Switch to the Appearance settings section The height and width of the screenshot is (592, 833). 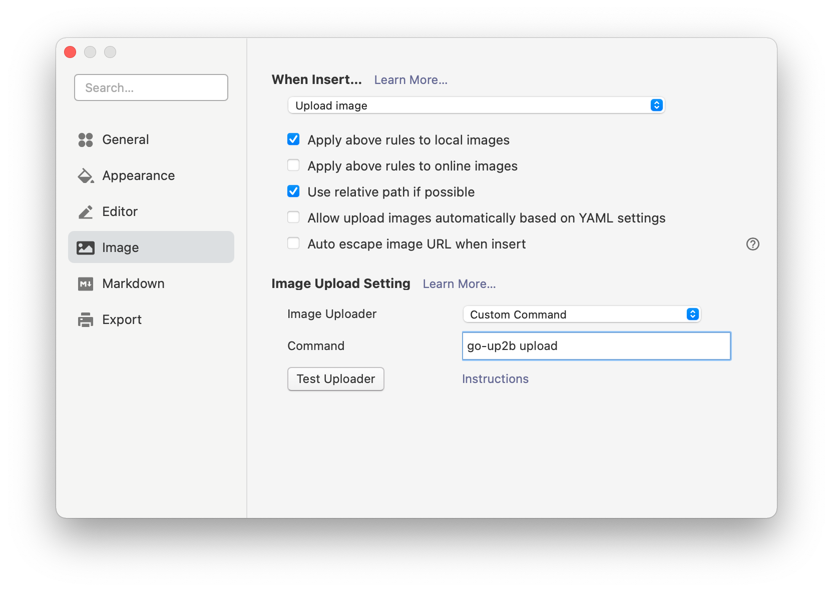tap(151, 175)
